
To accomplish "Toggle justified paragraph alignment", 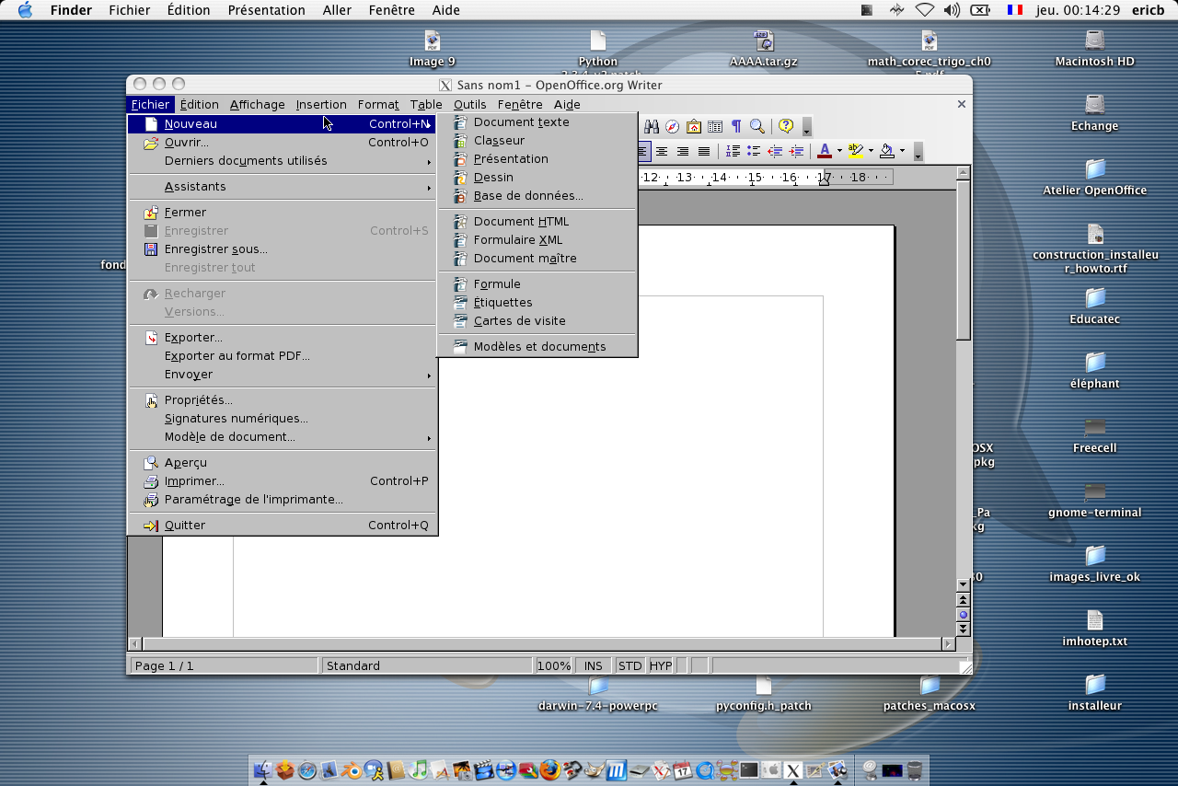I will [x=704, y=151].
